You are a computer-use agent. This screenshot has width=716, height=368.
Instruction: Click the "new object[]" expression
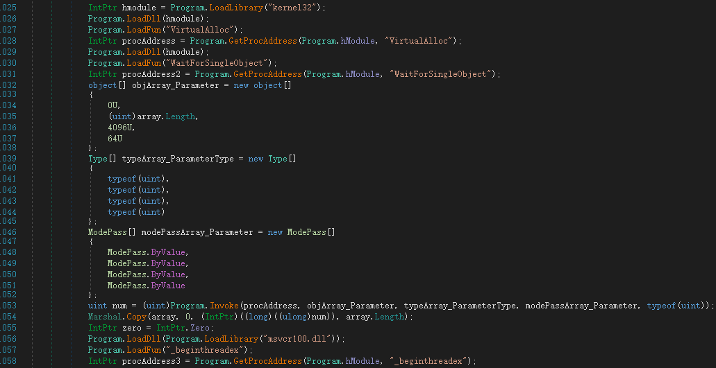pyautogui.click(x=262, y=85)
